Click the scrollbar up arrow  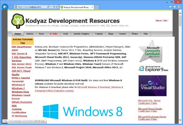(x=180, y=14)
